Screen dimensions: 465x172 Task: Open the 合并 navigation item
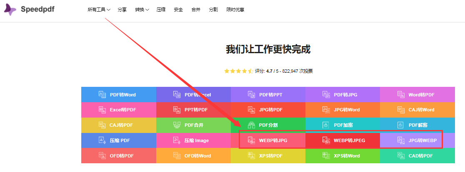click(196, 10)
